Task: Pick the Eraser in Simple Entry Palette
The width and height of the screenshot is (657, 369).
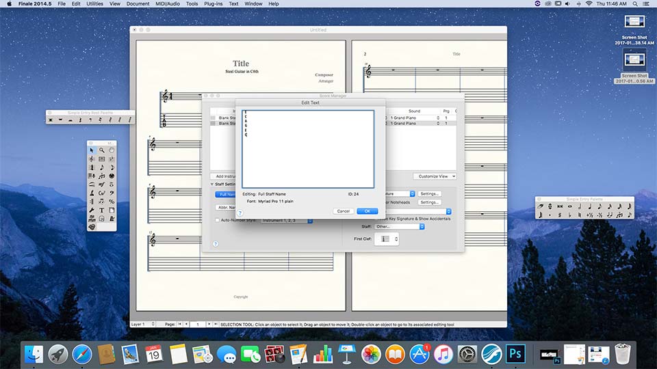Action: (x=541, y=206)
